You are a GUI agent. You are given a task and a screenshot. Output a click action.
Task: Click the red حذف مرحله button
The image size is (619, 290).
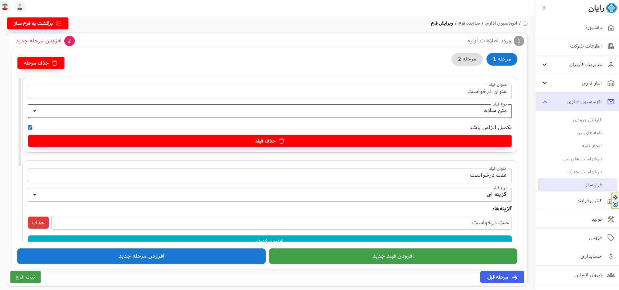[41, 63]
